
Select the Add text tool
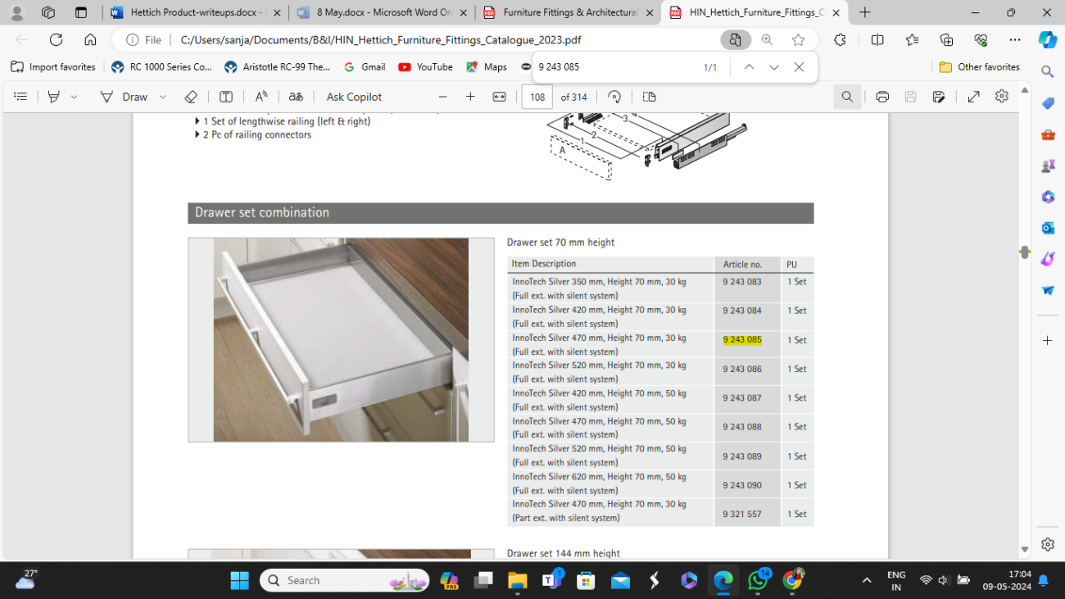pos(226,97)
